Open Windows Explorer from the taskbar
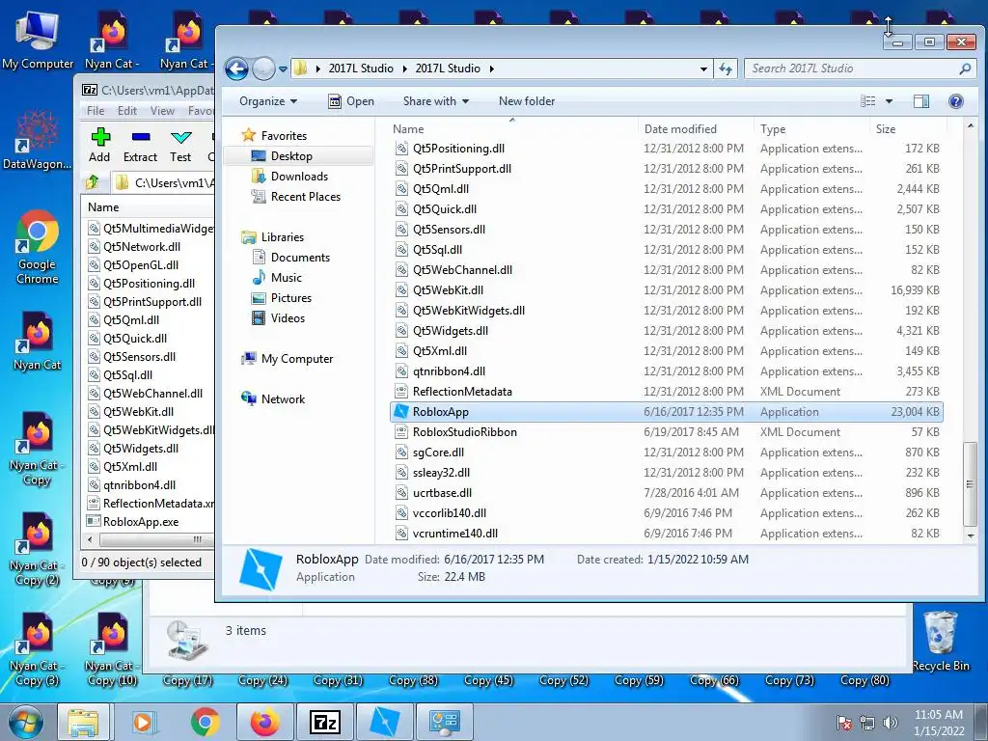This screenshot has height=741, width=988. (x=83, y=722)
